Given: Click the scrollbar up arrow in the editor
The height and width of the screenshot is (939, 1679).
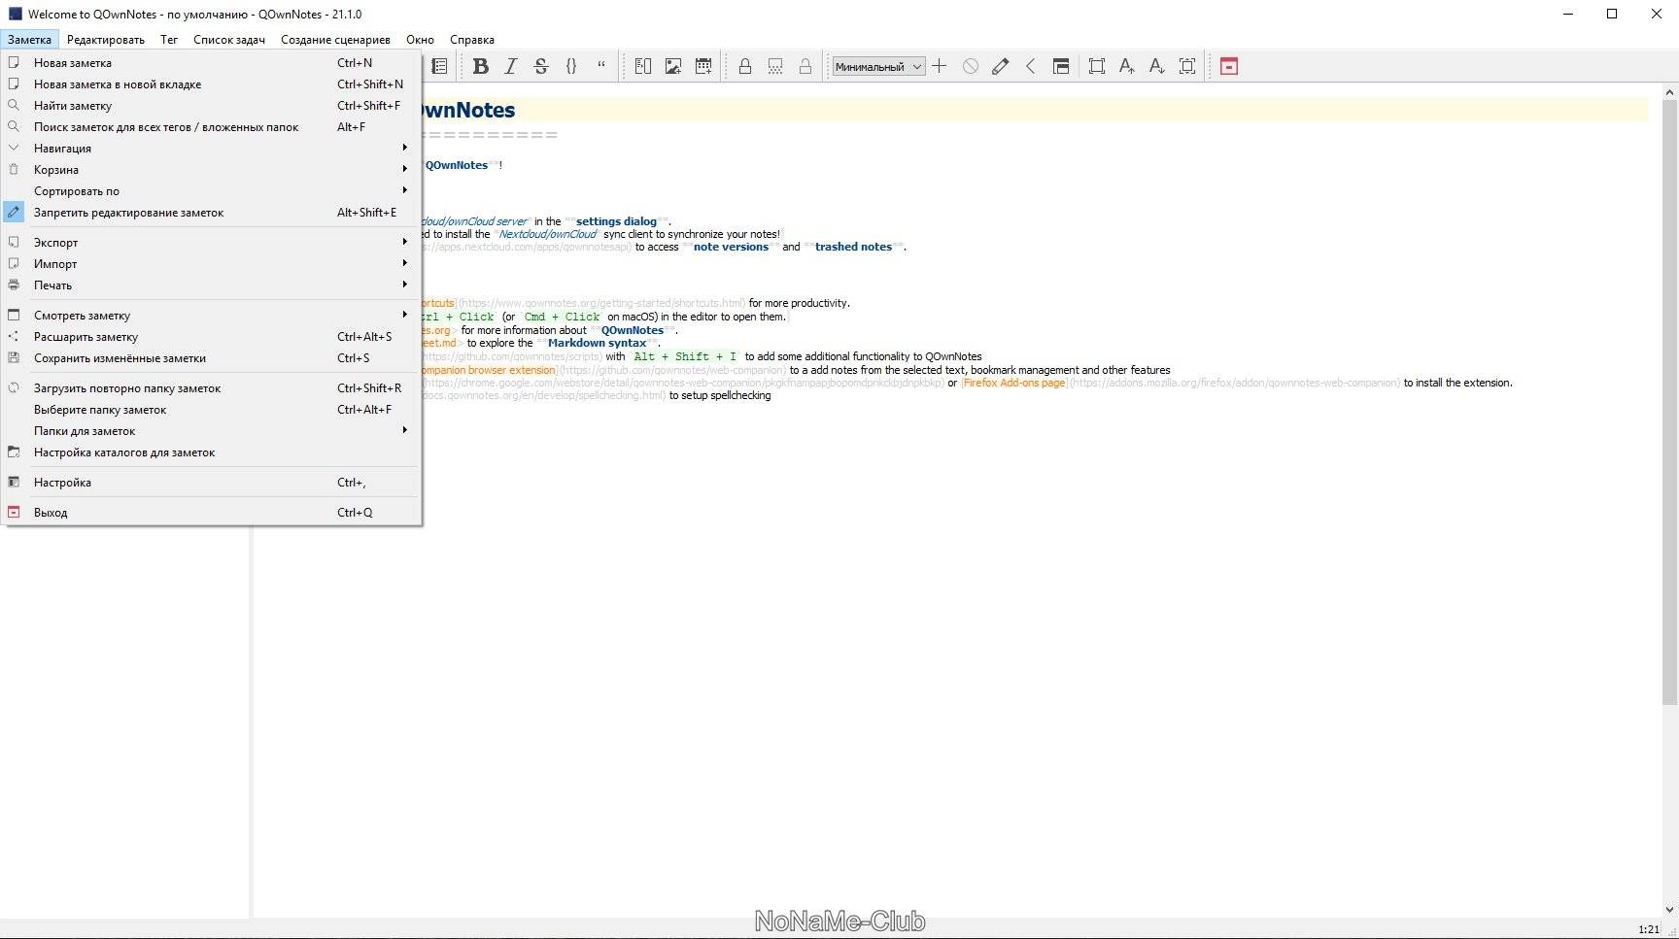Looking at the screenshot, I should click(1669, 91).
